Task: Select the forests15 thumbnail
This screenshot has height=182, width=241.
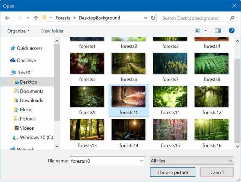Action: [170, 129]
